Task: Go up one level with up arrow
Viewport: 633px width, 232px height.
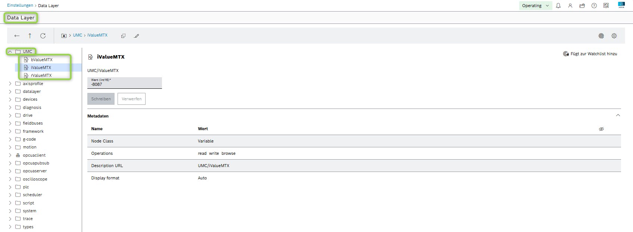Action: (30, 36)
